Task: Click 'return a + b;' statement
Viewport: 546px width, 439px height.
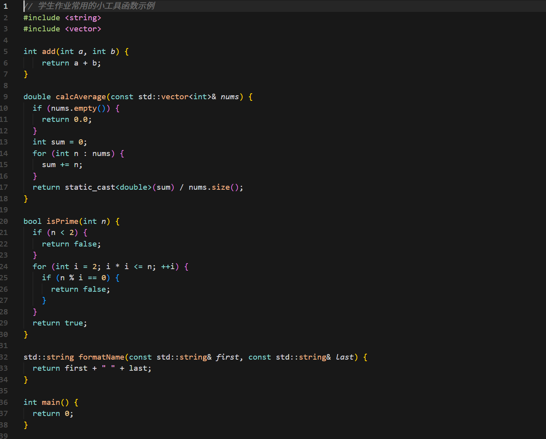Action: click(x=72, y=63)
